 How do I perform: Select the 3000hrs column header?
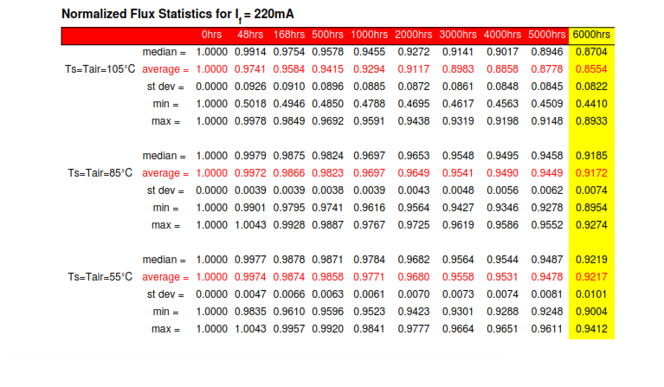click(x=458, y=35)
